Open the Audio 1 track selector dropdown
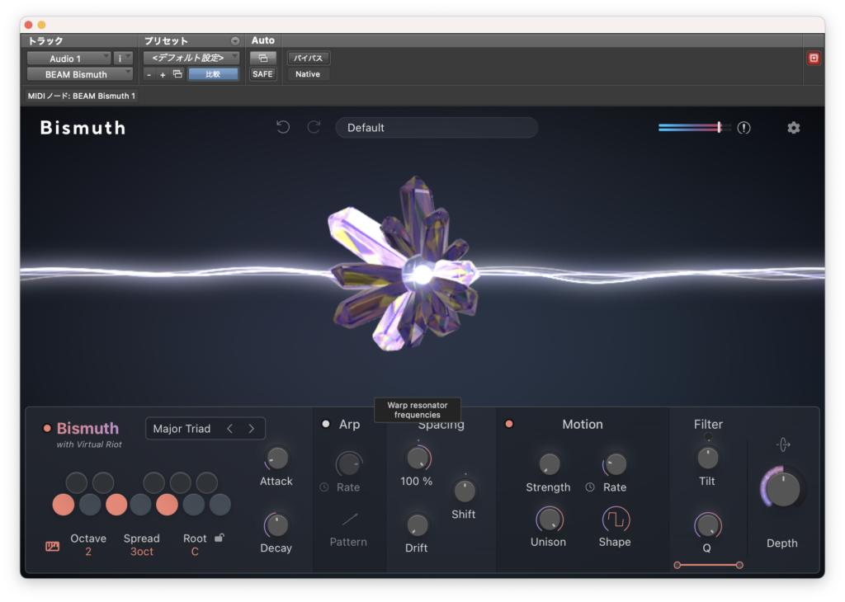 (69, 59)
